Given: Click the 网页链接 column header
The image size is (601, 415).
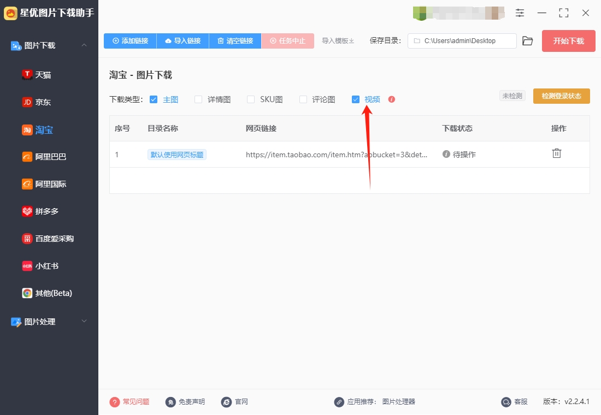Looking at the screenshot, I should 261,128.
